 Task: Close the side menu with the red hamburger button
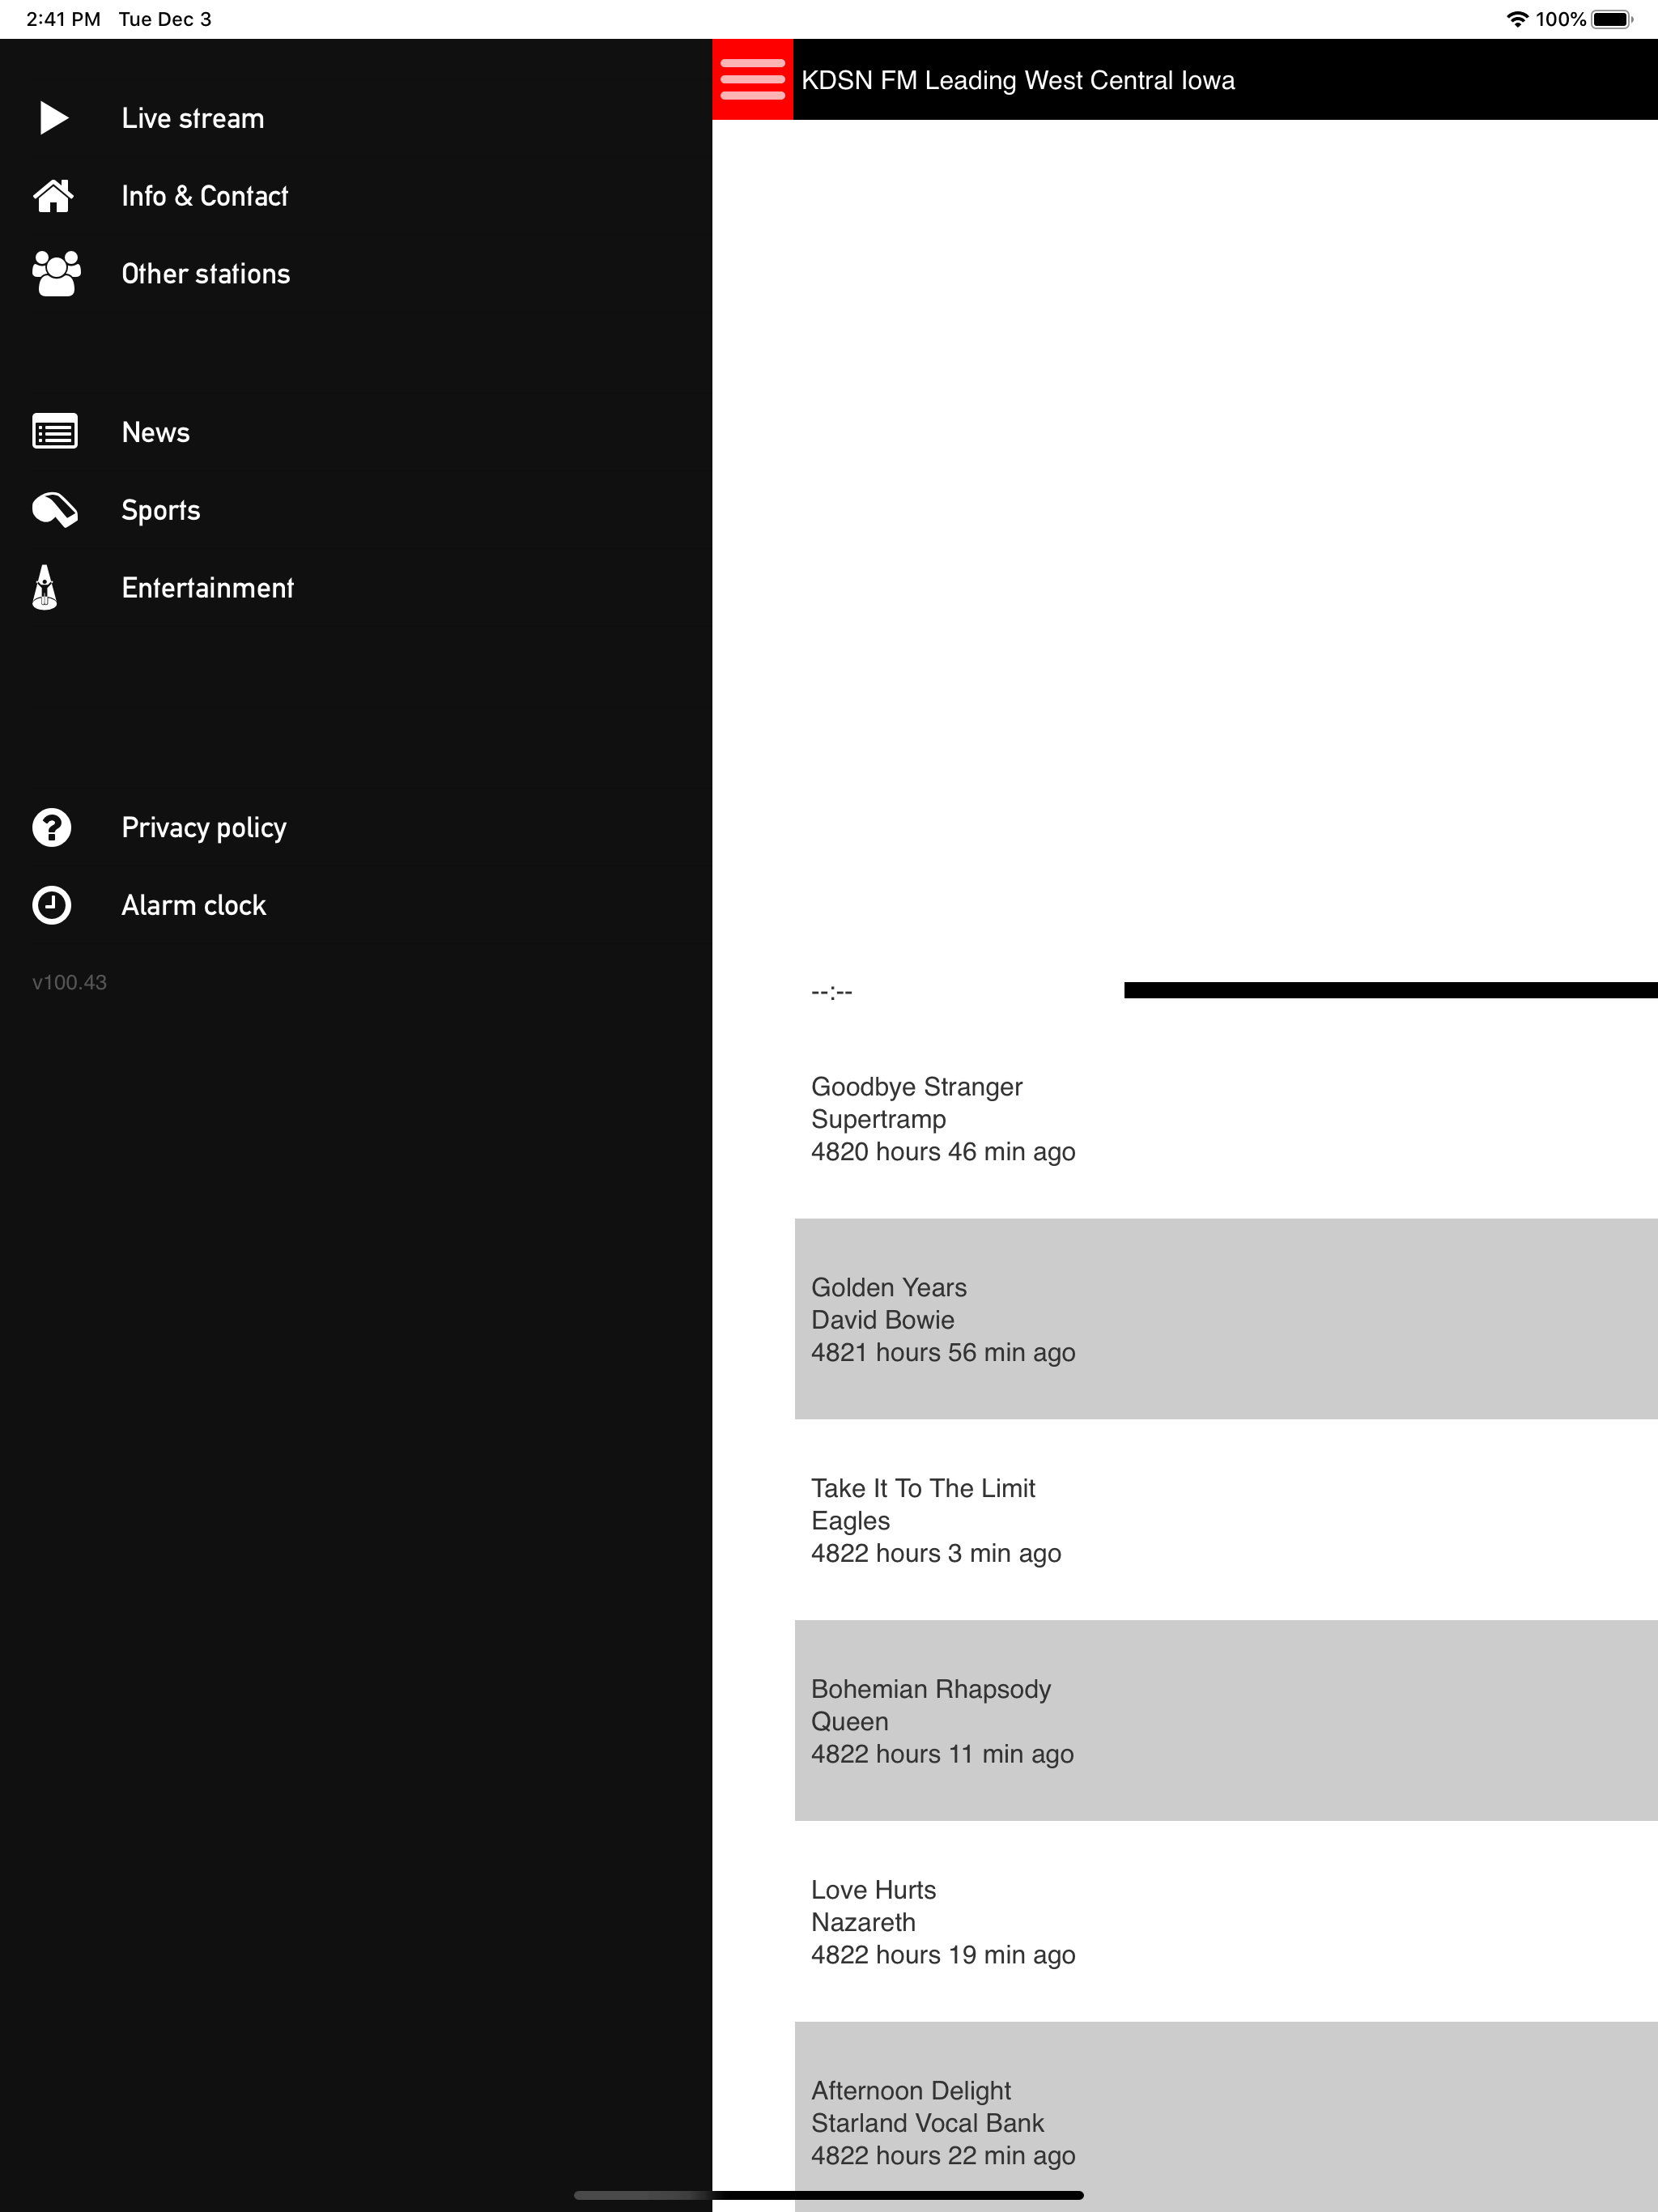tap(753, 80)
